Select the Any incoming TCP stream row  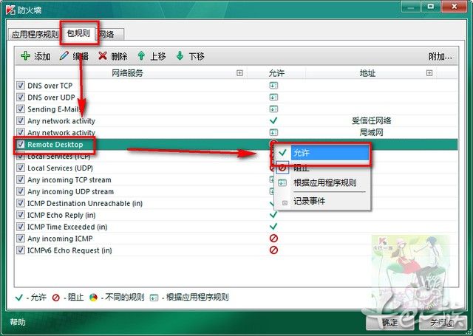click(x=69, y=179)
